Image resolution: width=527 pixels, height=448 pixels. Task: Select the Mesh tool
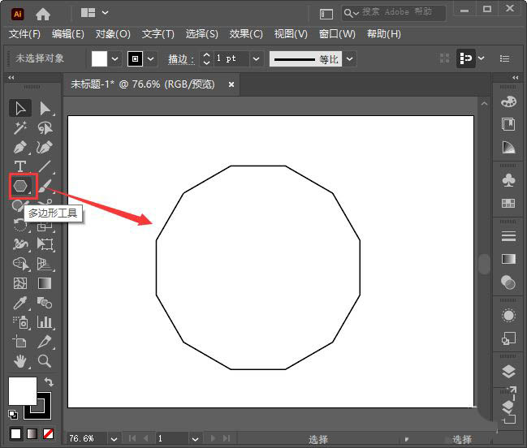pos(20,283)
